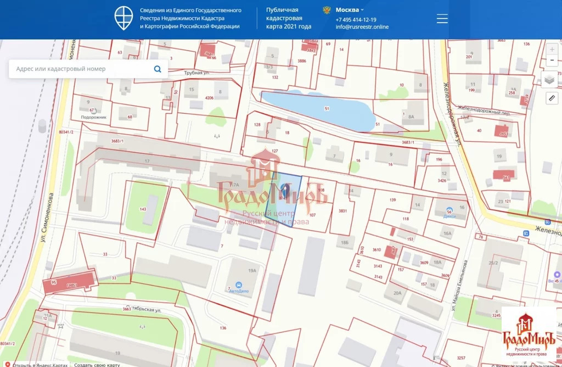Select parcel labeled 4206

[x=209, y=98]
